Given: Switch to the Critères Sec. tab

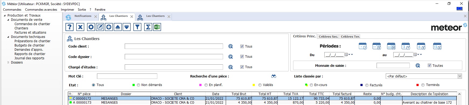Looking at the screenshot, I should [x=328, y=37].
